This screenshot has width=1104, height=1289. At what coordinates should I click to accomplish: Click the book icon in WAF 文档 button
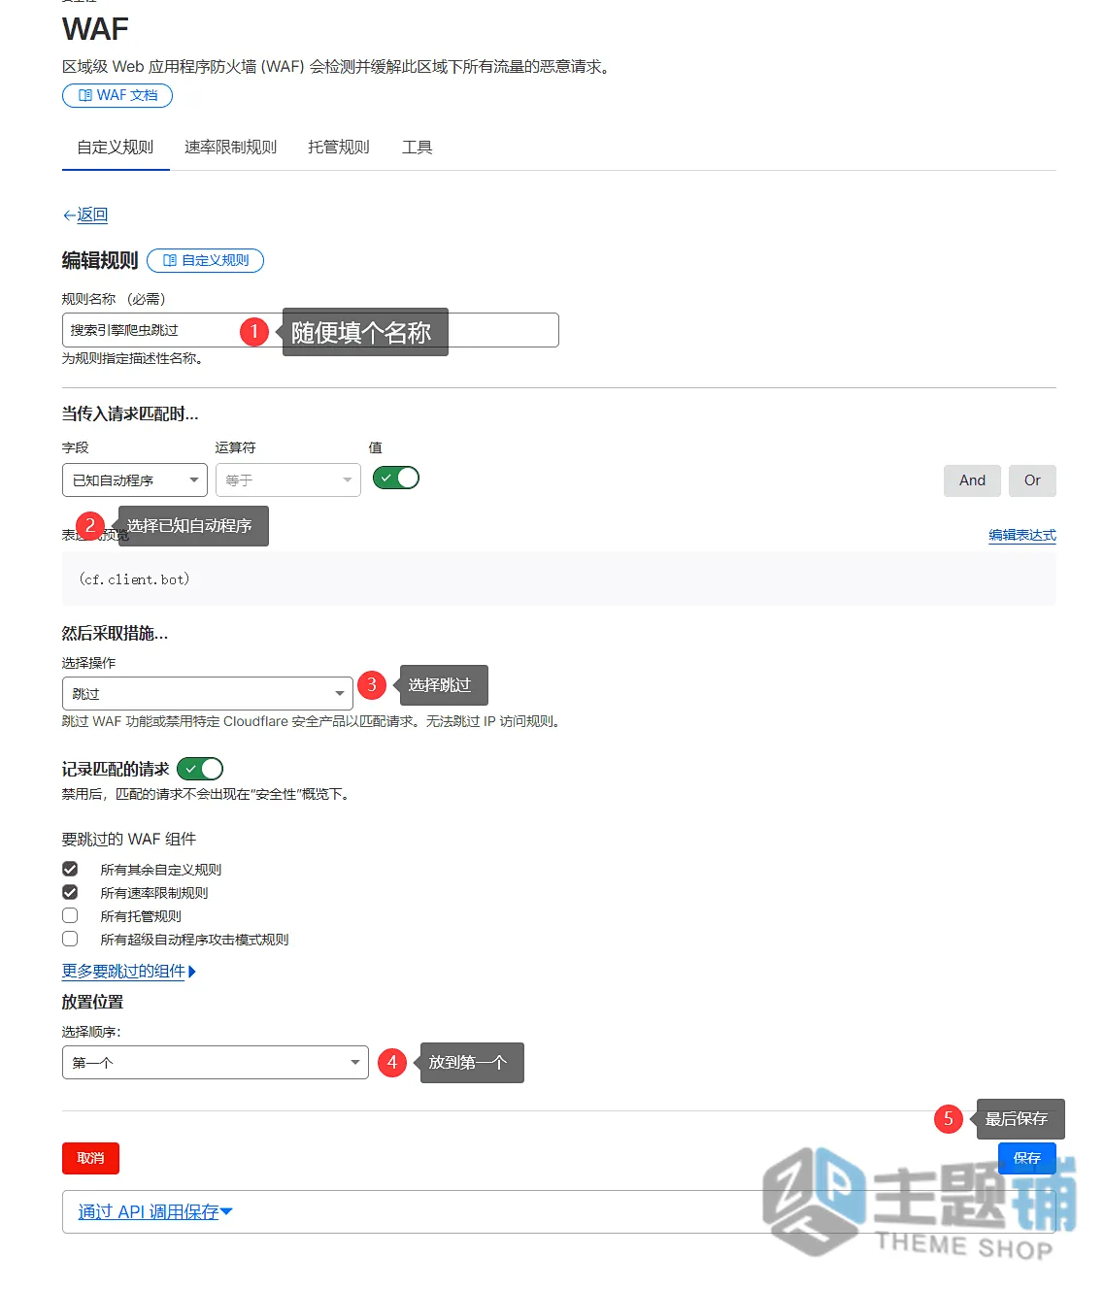click(85, 95)
